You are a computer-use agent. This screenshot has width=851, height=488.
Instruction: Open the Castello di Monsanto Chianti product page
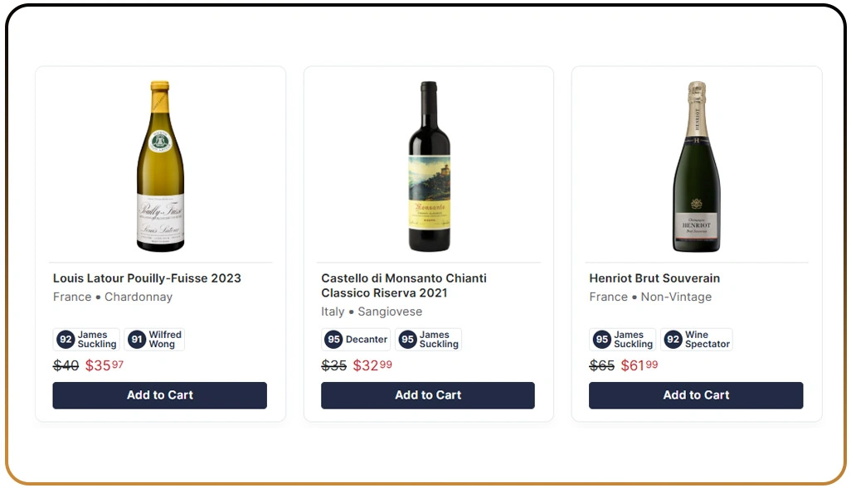(x=403, y=286)
